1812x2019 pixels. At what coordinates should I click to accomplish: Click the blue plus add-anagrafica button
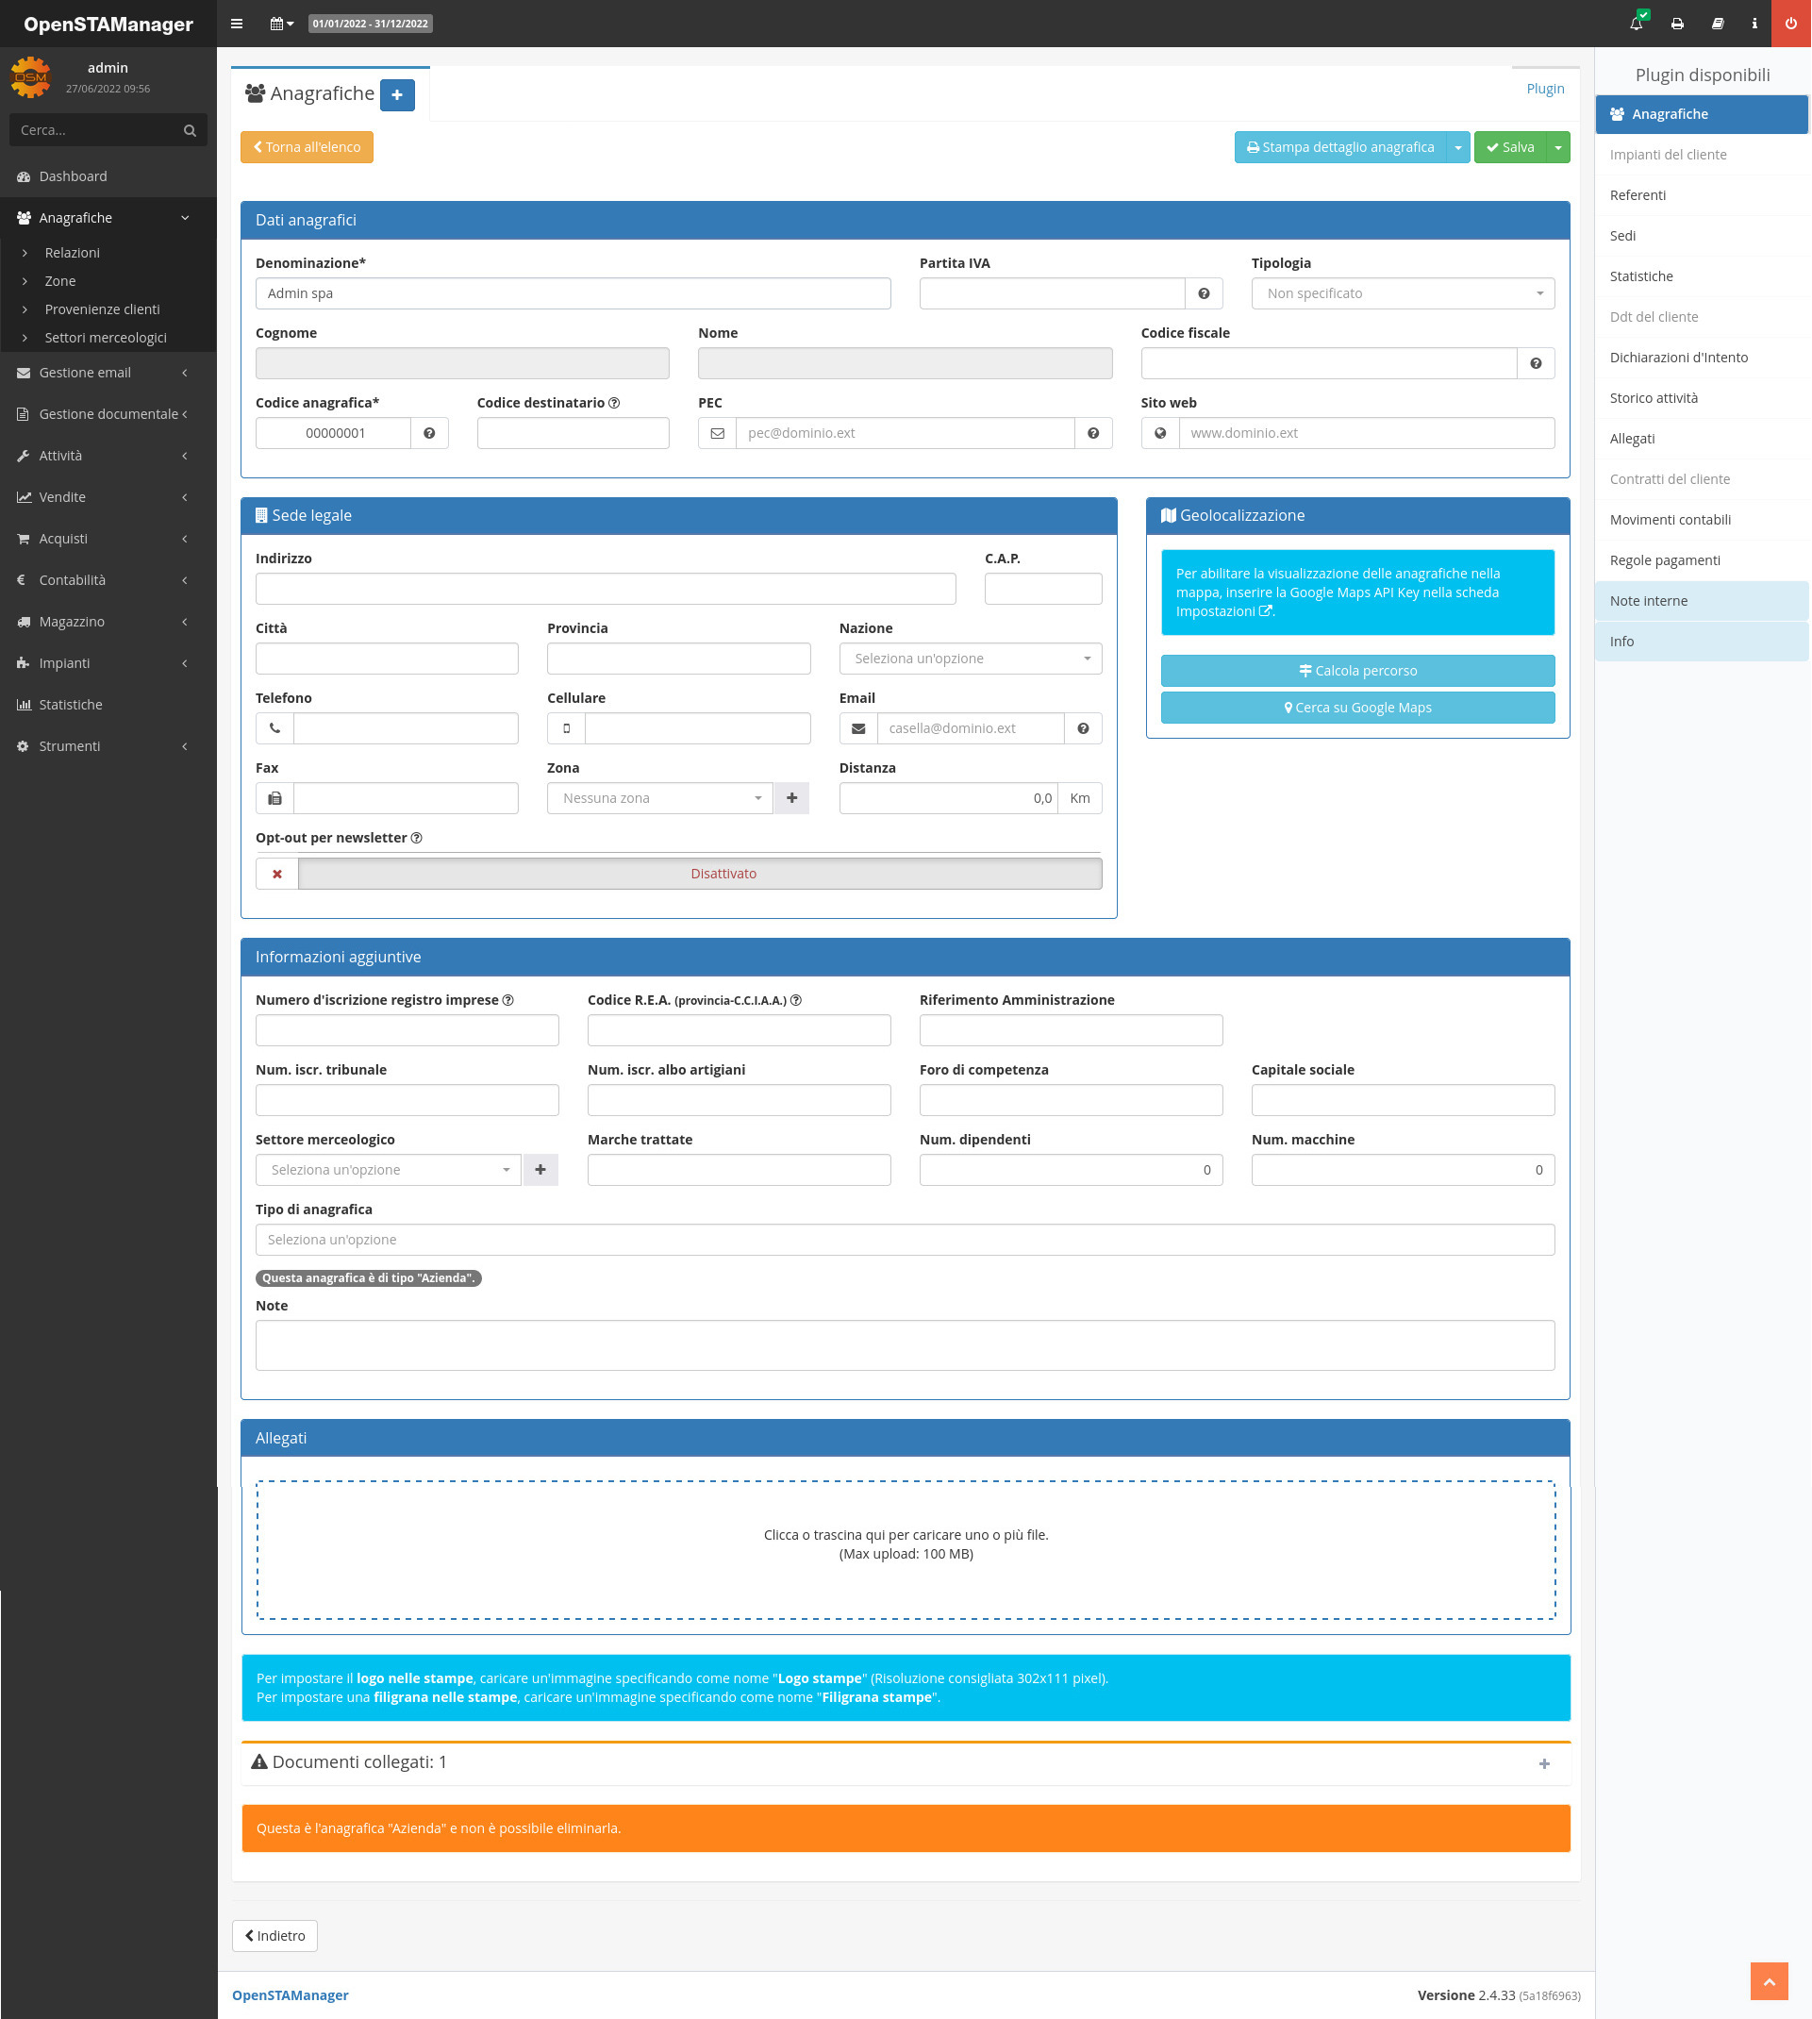coord(397,94)
